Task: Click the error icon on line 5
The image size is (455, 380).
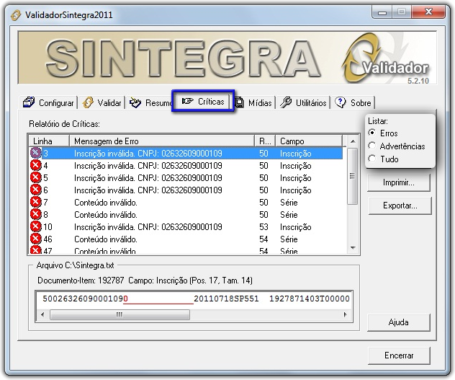Action: [x=36, y=177]
